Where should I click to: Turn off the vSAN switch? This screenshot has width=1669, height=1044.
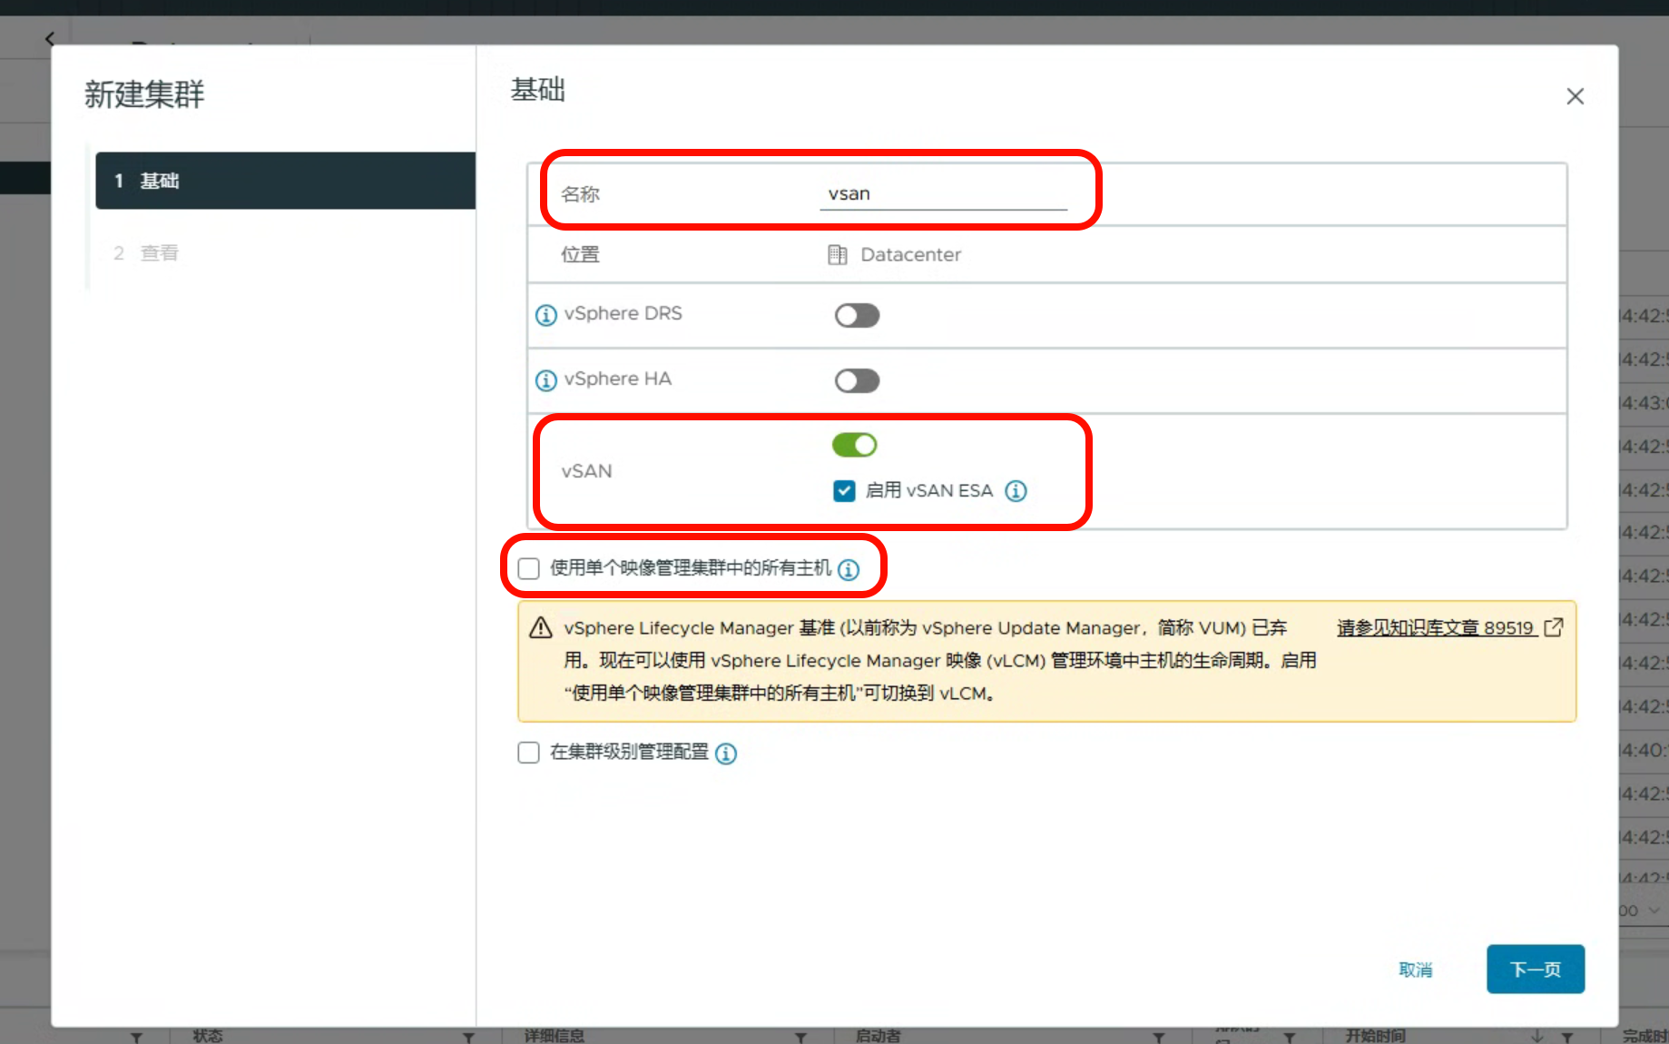(854, 445)
